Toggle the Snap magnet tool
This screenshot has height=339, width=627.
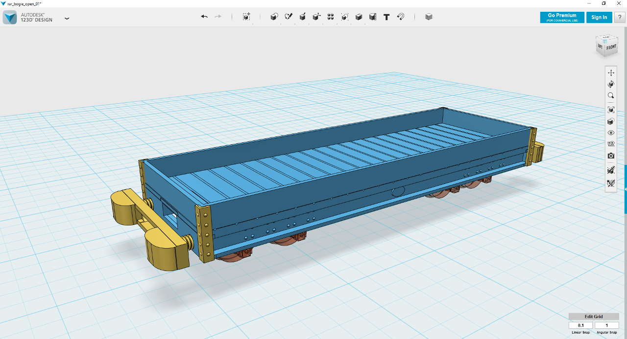click(401, 17)
